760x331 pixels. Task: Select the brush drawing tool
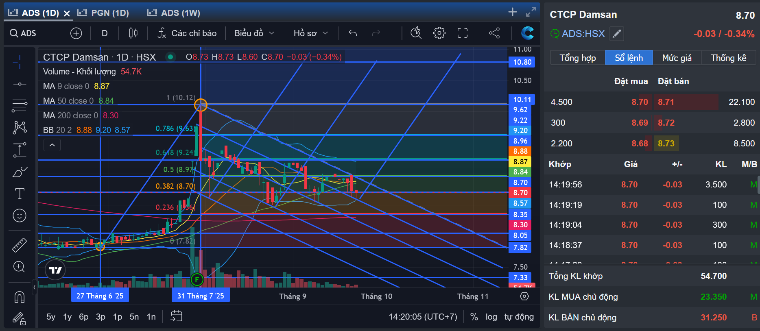click(20, 172)
